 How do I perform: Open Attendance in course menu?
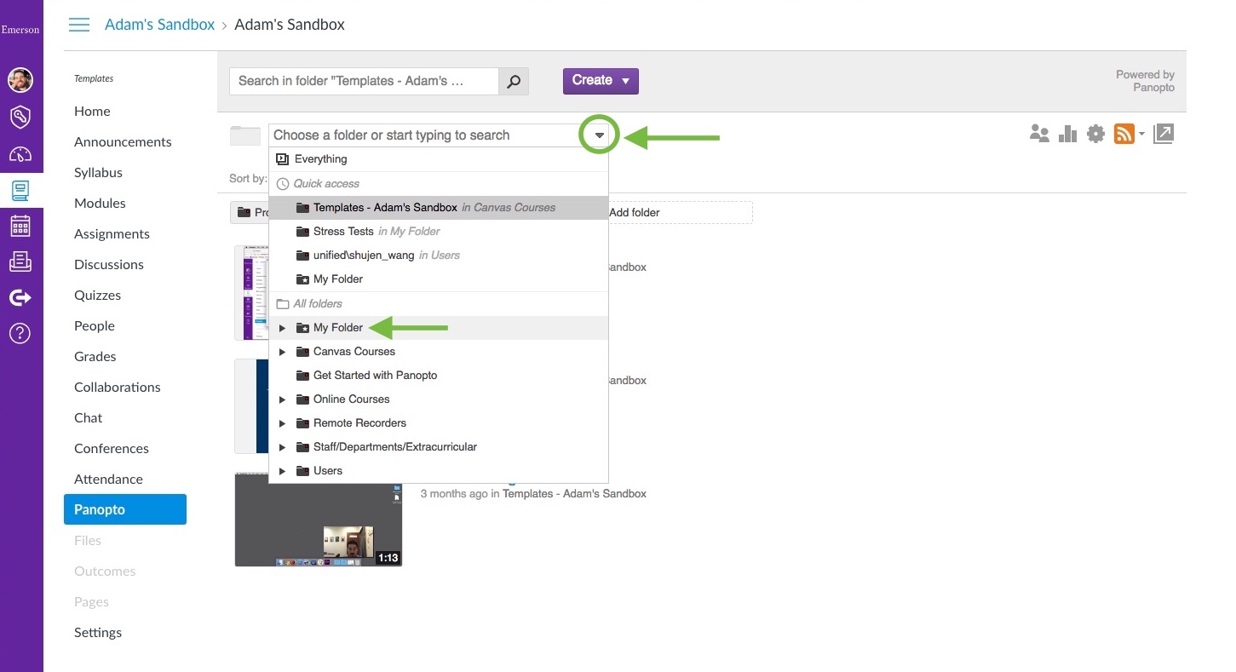(x=108, y=480)
